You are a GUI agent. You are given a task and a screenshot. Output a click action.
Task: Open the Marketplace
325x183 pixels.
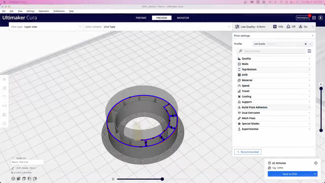303,18
